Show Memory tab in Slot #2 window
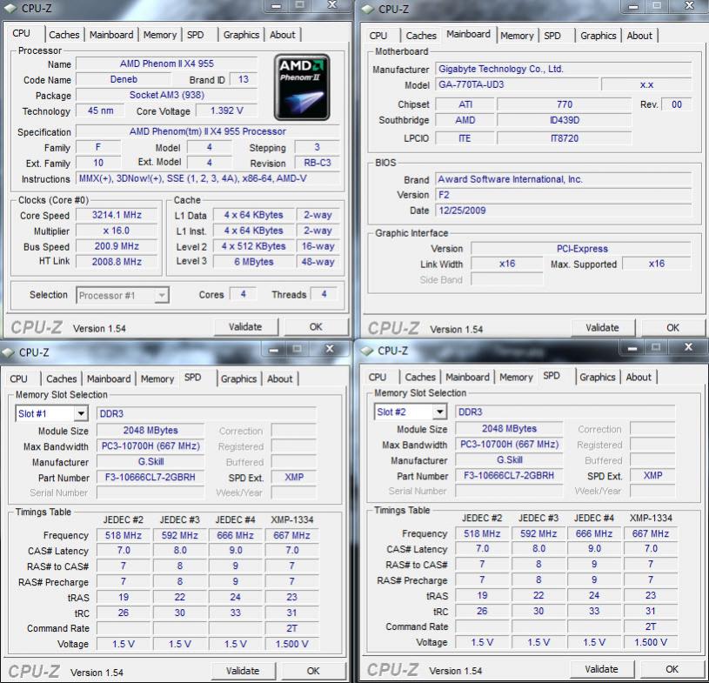 point(516,378)
